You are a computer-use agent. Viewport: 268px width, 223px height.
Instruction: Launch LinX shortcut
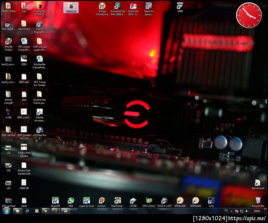(211, 202)
